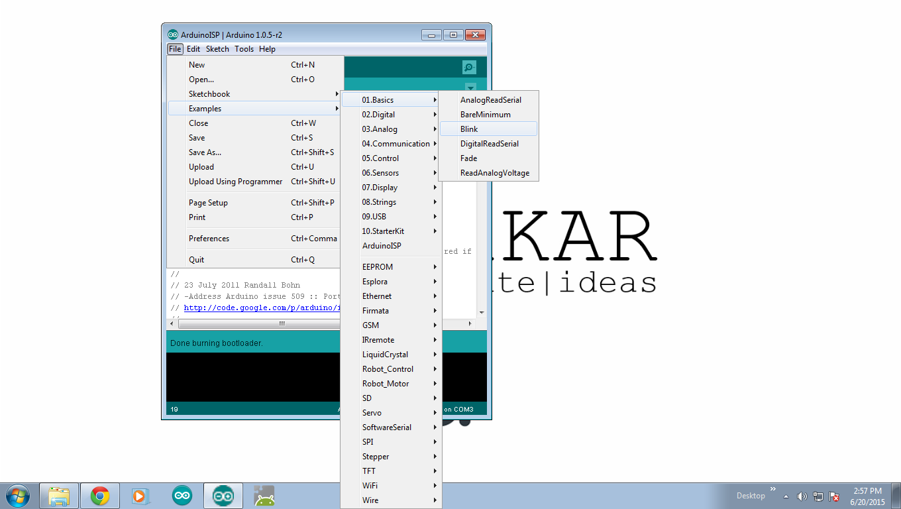Open the ReadAnalogVoltage example
Screen dimensions: 901x509
489,173
